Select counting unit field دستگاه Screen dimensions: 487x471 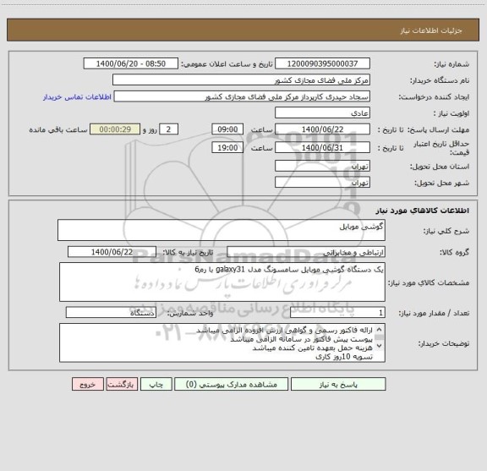(x=111, y=313)
